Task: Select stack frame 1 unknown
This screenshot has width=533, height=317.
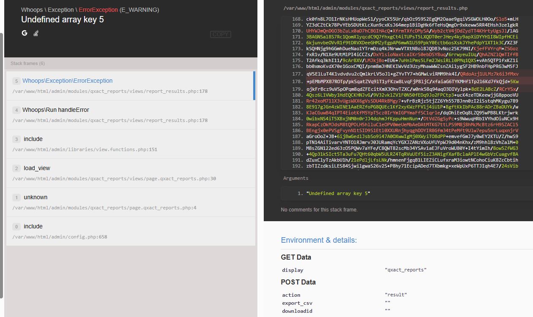Action: click(131, 202)
